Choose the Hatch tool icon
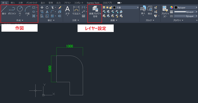 (x=33, y=16)
